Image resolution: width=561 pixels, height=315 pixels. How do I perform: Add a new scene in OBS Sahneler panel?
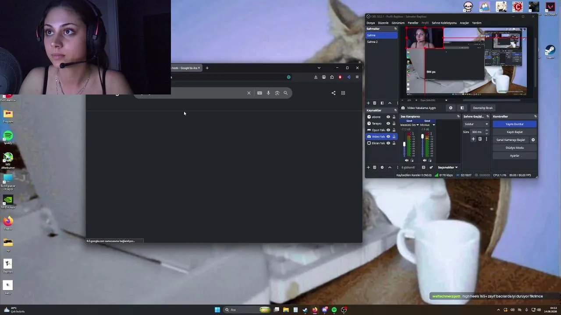pyautogui.click(x=368, y=103)
